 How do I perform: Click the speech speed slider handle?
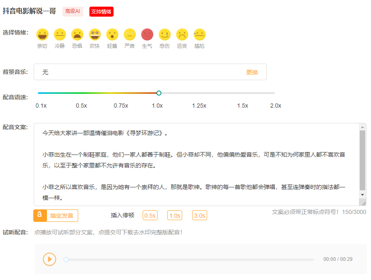pyautogui.click(x=159, y=93)
